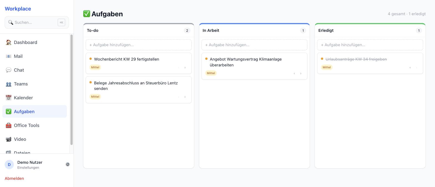
Task: Click the sidebar vertical scrollbar
Action: [71, 90]
